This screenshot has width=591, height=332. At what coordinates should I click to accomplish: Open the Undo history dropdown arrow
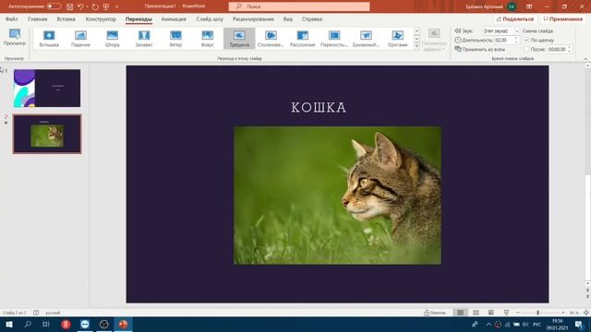coord(87,6)
